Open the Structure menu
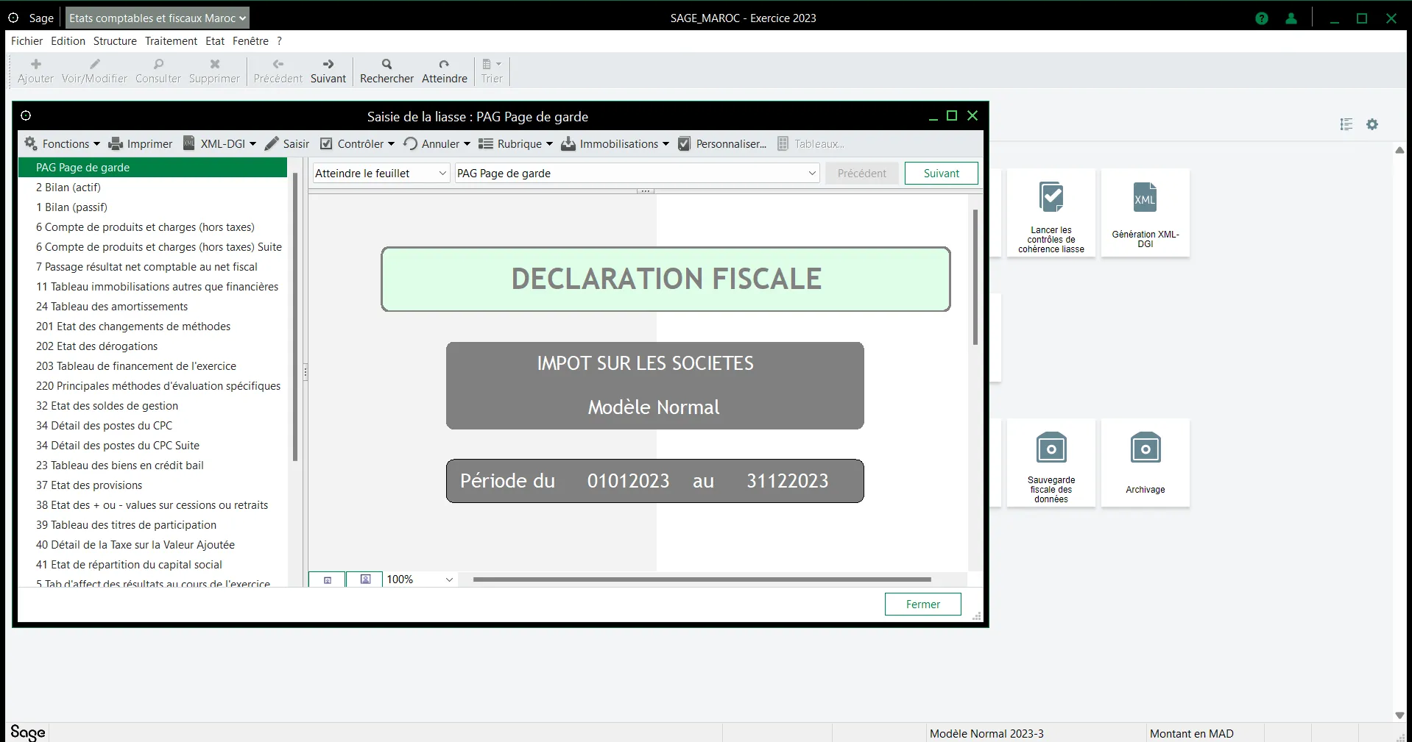 pos(115,41)
